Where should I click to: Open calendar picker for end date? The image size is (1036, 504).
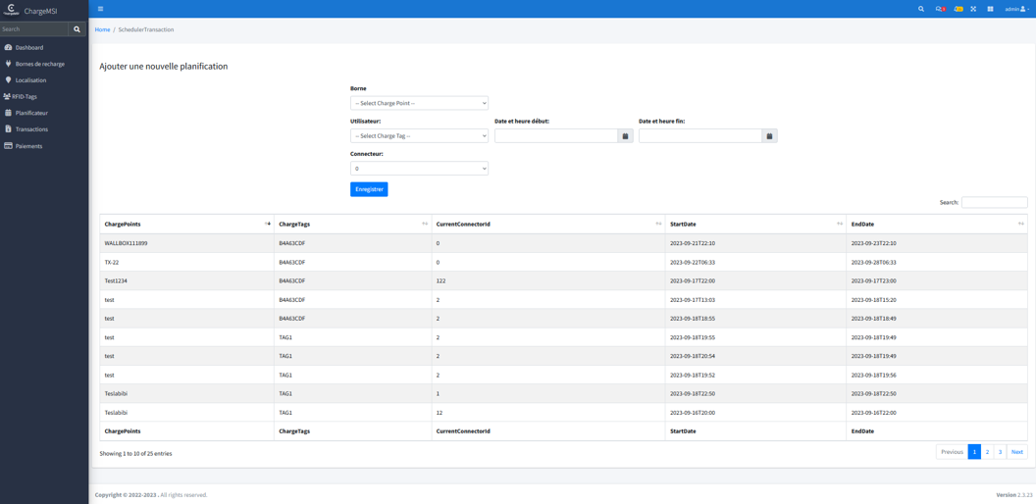(x=769, y=136)
